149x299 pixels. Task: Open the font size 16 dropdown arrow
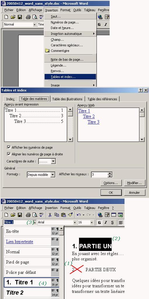(92, 222)
